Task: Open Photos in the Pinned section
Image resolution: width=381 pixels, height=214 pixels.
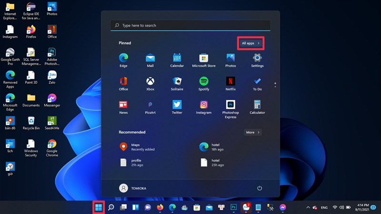Action: coord(231,60)
